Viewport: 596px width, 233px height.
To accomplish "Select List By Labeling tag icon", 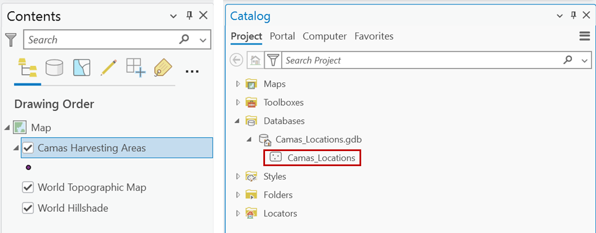I will pyautogui.click(x=163, y=68).
